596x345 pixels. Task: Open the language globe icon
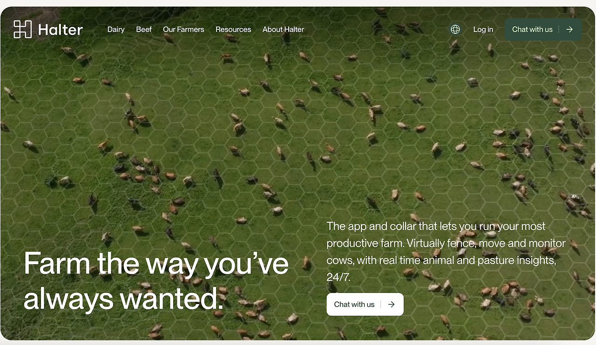(x=455, y=29)
